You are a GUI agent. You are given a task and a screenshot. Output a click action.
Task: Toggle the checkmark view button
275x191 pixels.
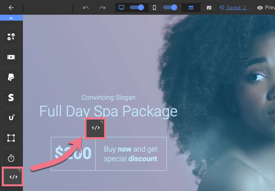pyautogui.click(x=209, y=7)
